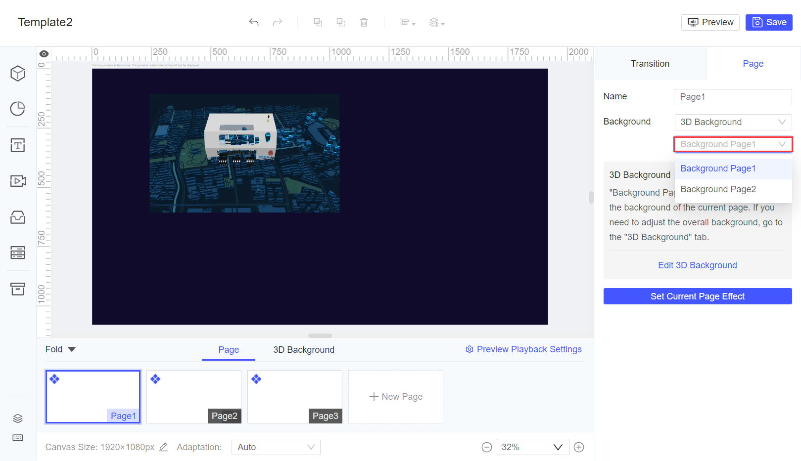Open the layers panel
The height and width of the screenshot is (461, 801).
pyautogui.click(x=17, y=418)
